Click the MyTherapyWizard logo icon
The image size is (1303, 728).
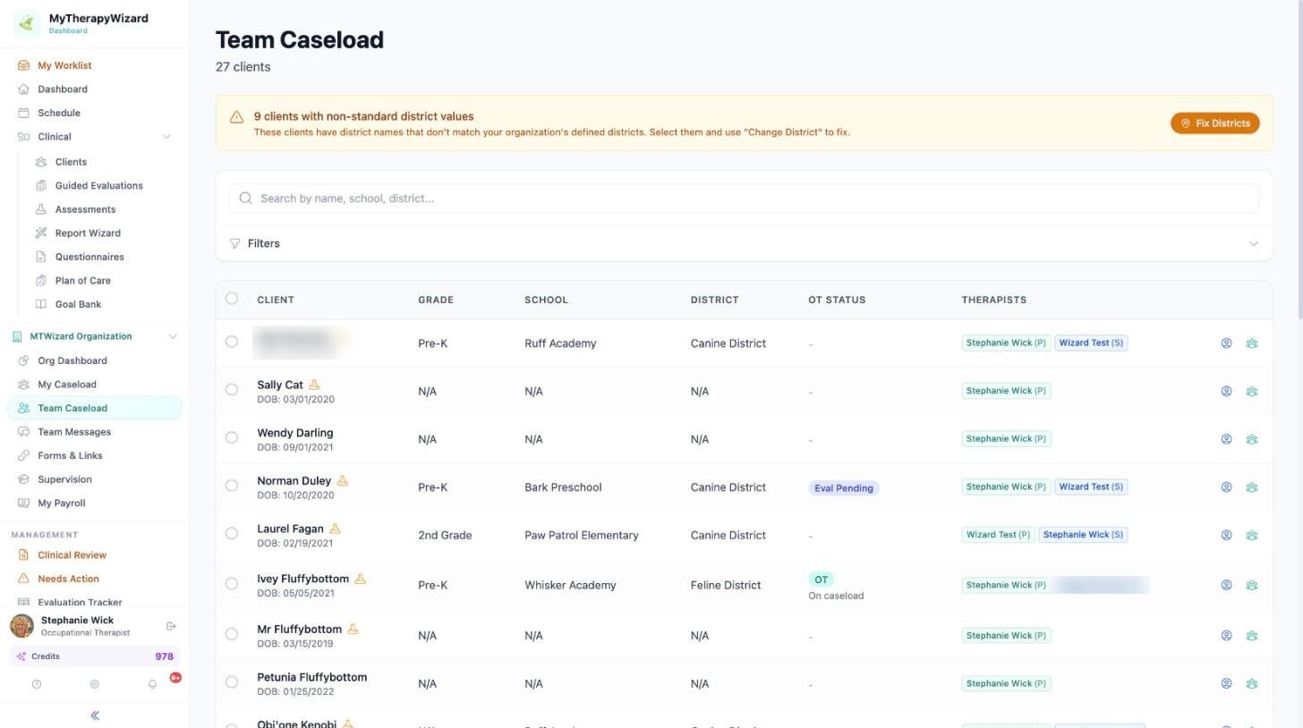[x=27, y=23]
